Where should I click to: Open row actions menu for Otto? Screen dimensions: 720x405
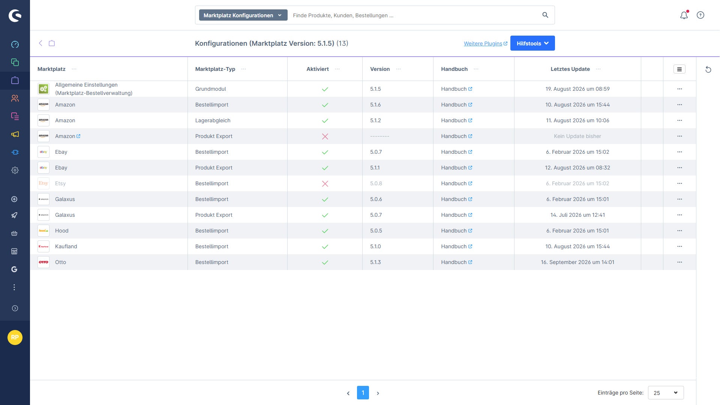pos(679,262)
